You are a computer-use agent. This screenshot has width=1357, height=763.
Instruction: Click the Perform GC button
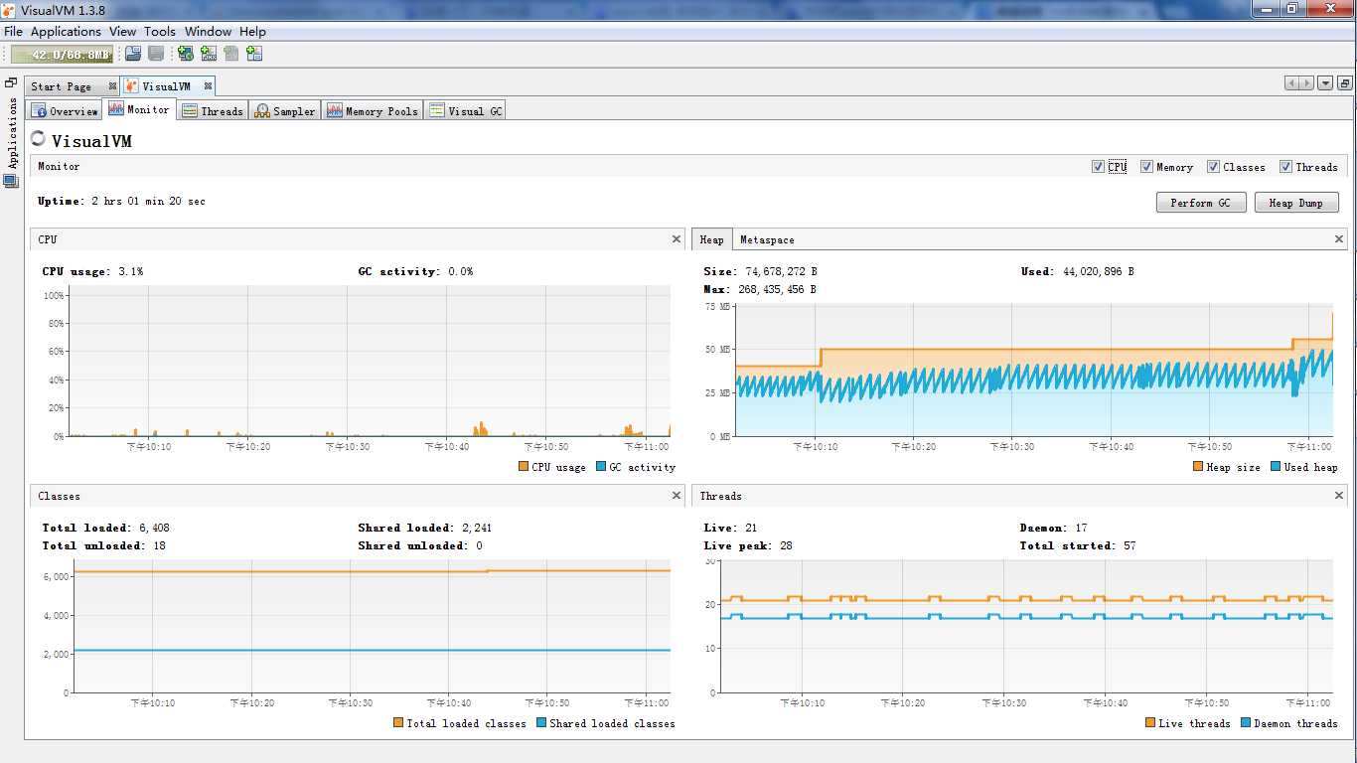click(x=1200, y=203)
